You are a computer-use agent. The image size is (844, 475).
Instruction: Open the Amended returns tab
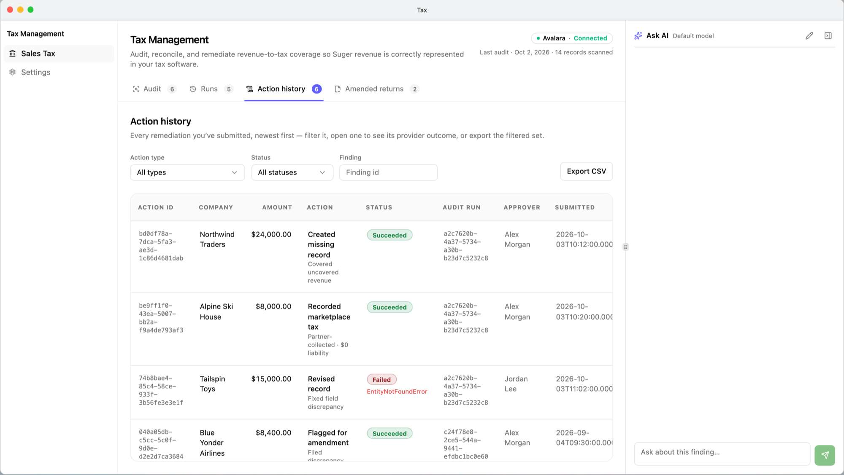pos(376,89)
